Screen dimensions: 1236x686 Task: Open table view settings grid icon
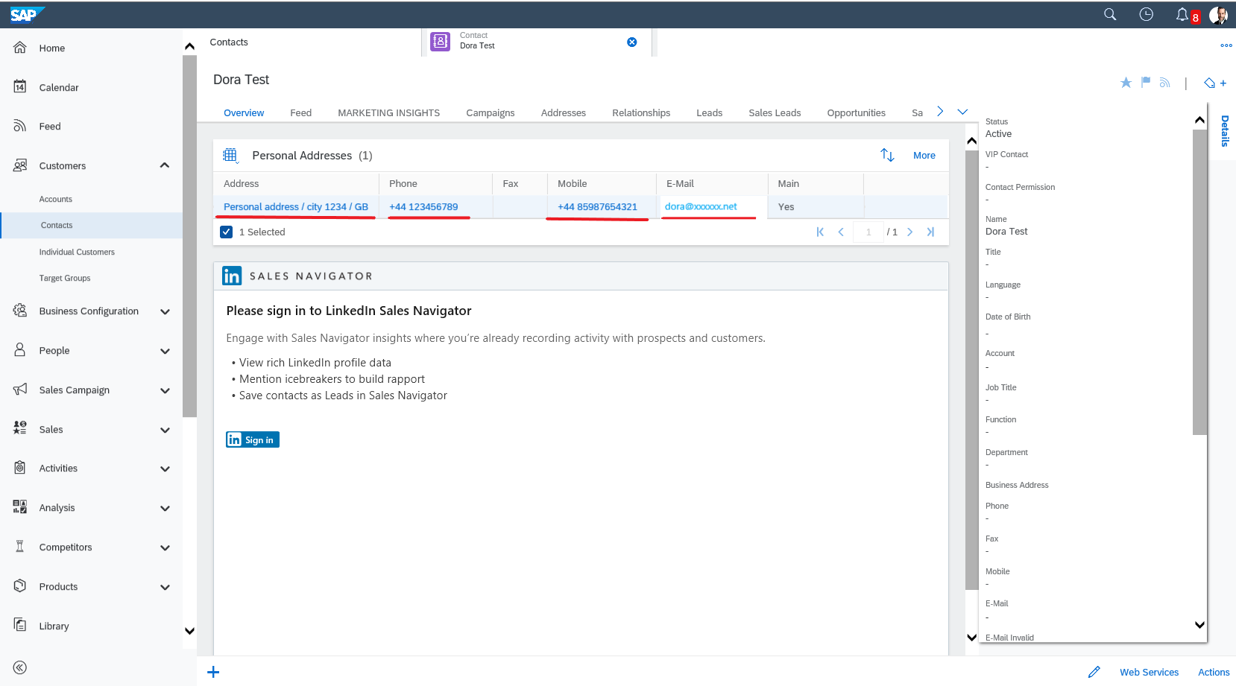tap(230, 156)
